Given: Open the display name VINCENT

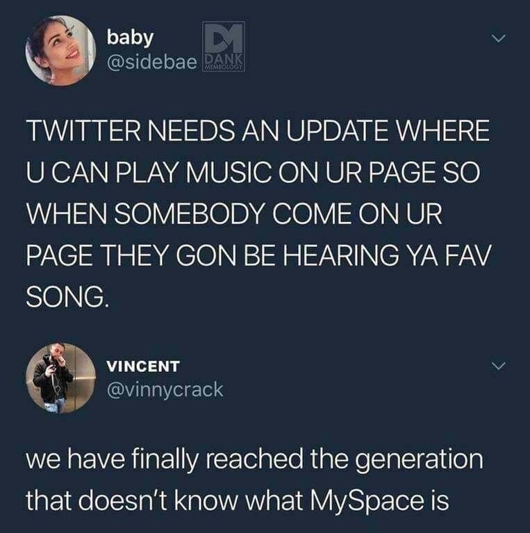Looking at the screenshot, I should click(x=143, y=366).
